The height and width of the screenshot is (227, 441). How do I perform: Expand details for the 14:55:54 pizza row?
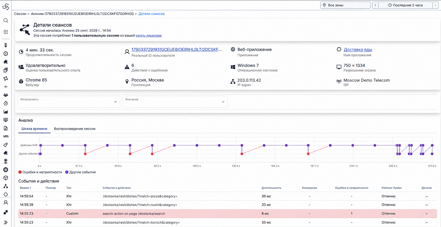coord(427,196)
